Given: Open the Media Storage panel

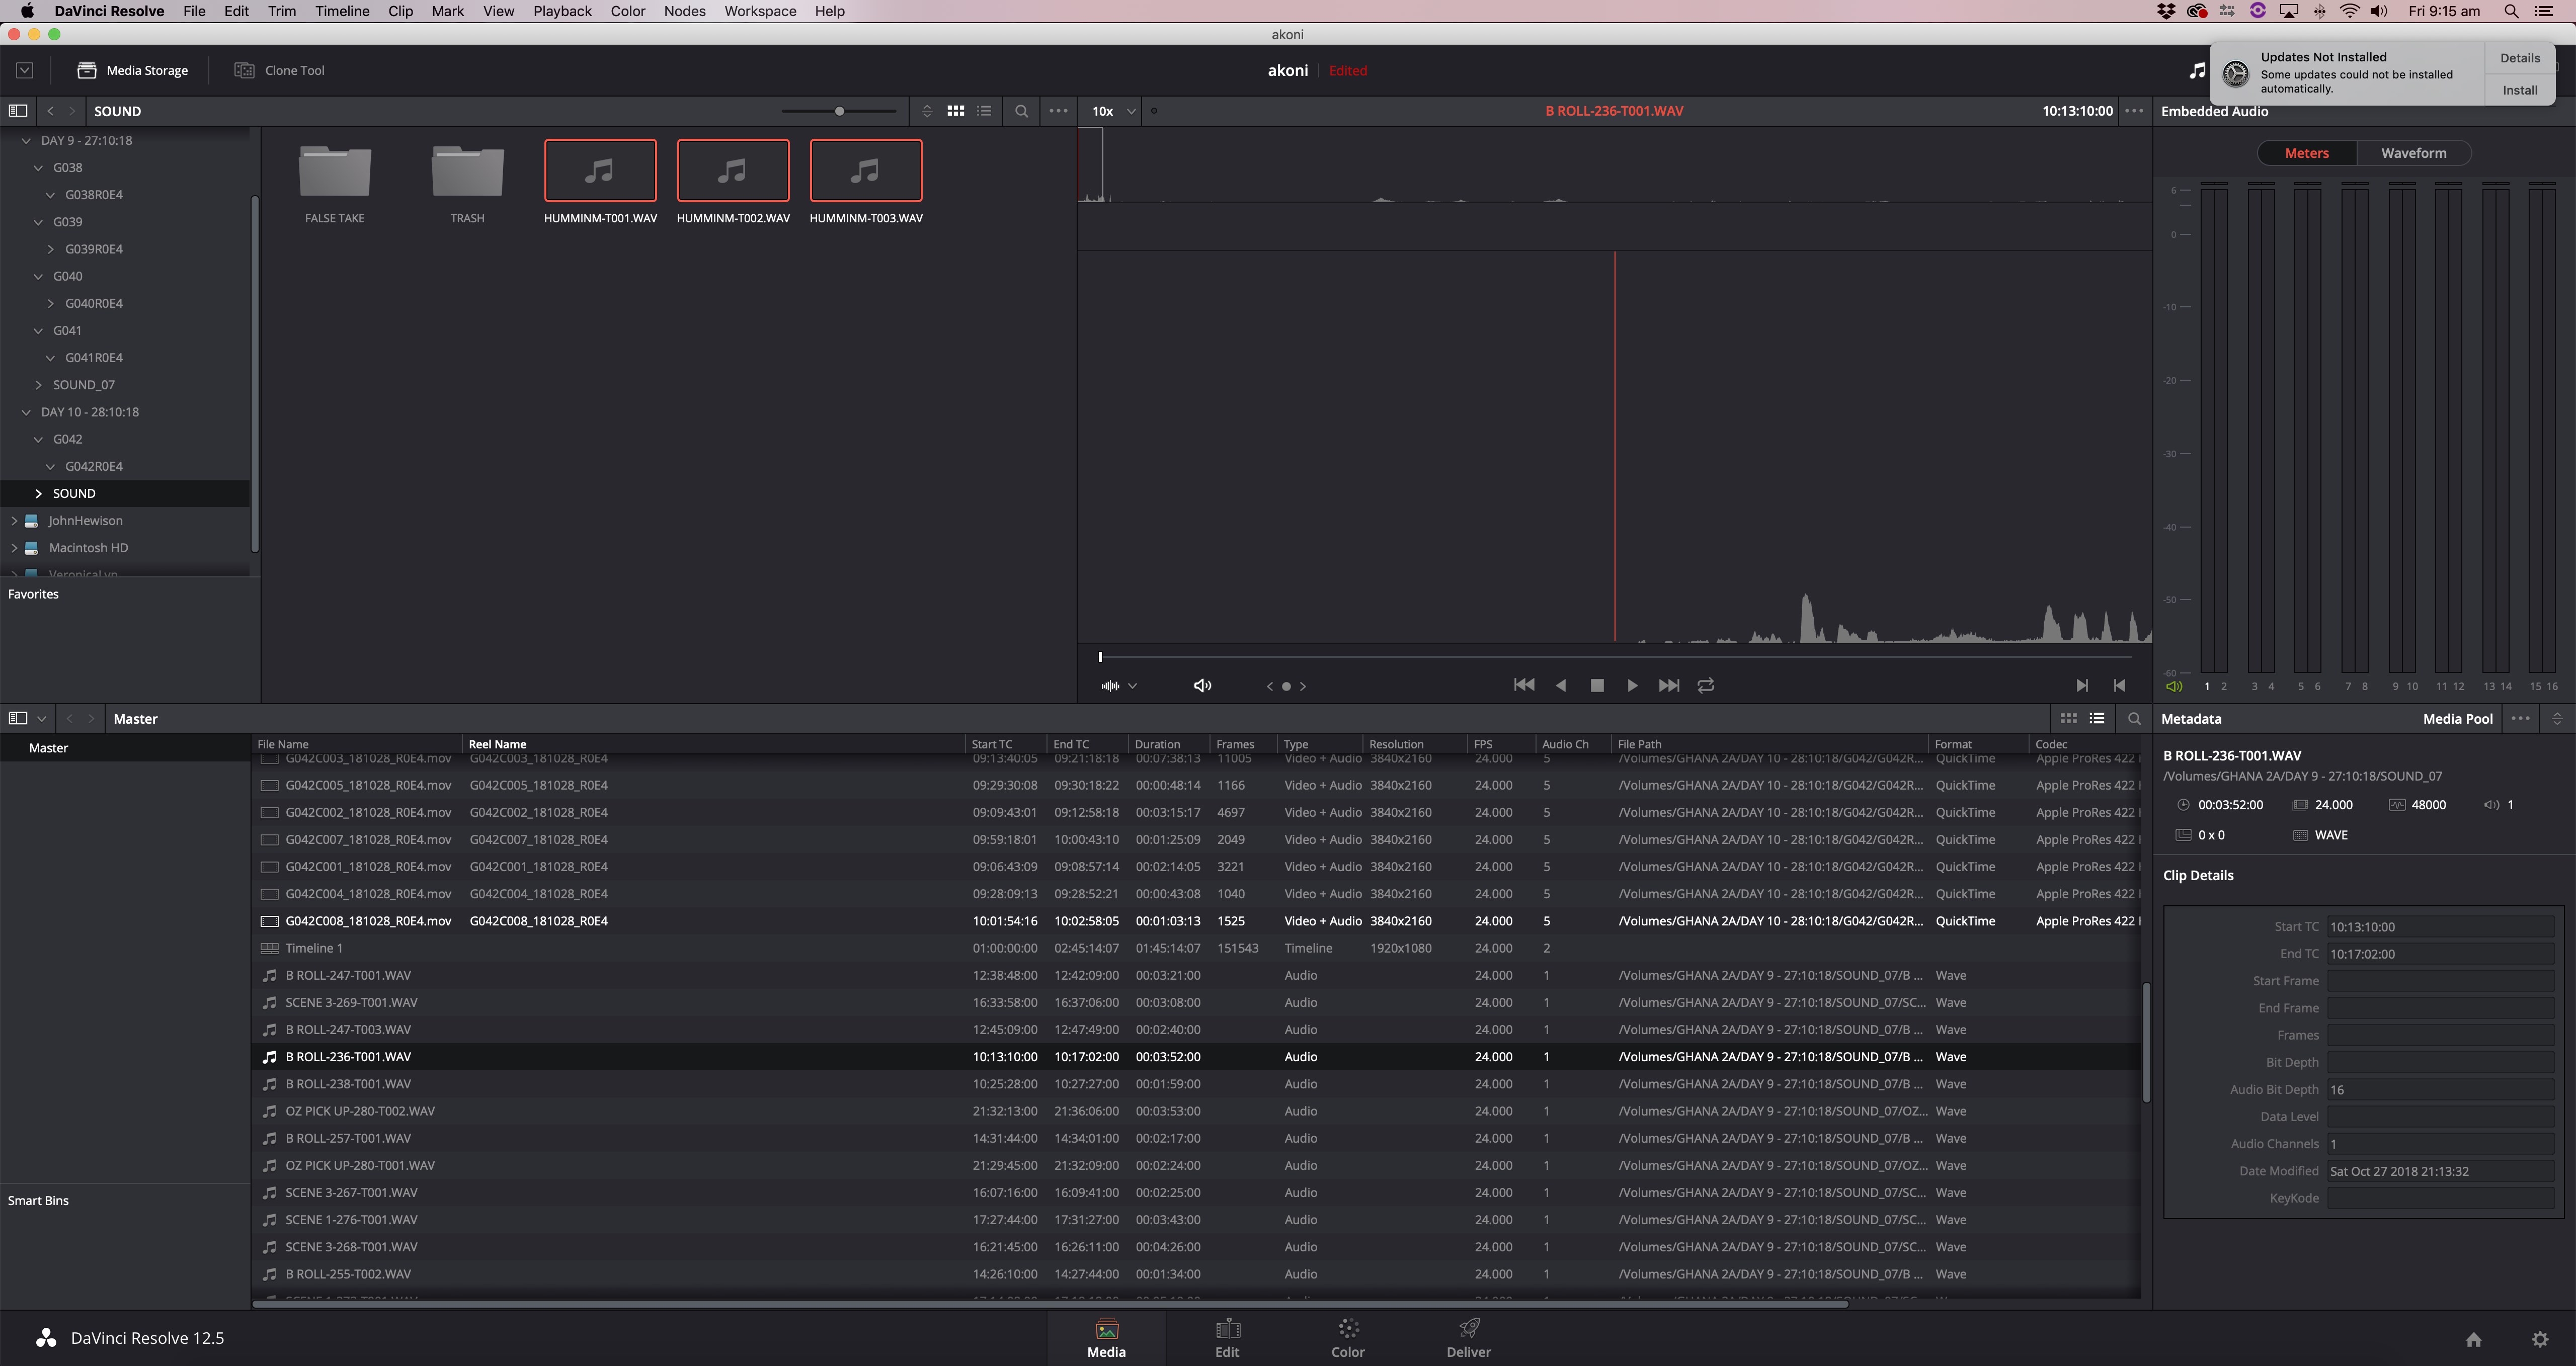Looking at the screenshot, I should (x=133, y=70).
